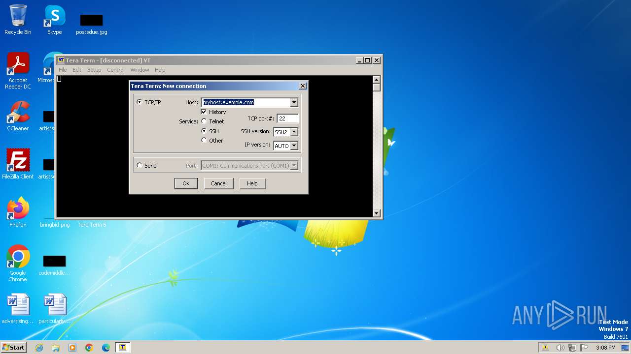Click the terminal scrollbar up arrow
631x354 pixels.
point(377,79)
